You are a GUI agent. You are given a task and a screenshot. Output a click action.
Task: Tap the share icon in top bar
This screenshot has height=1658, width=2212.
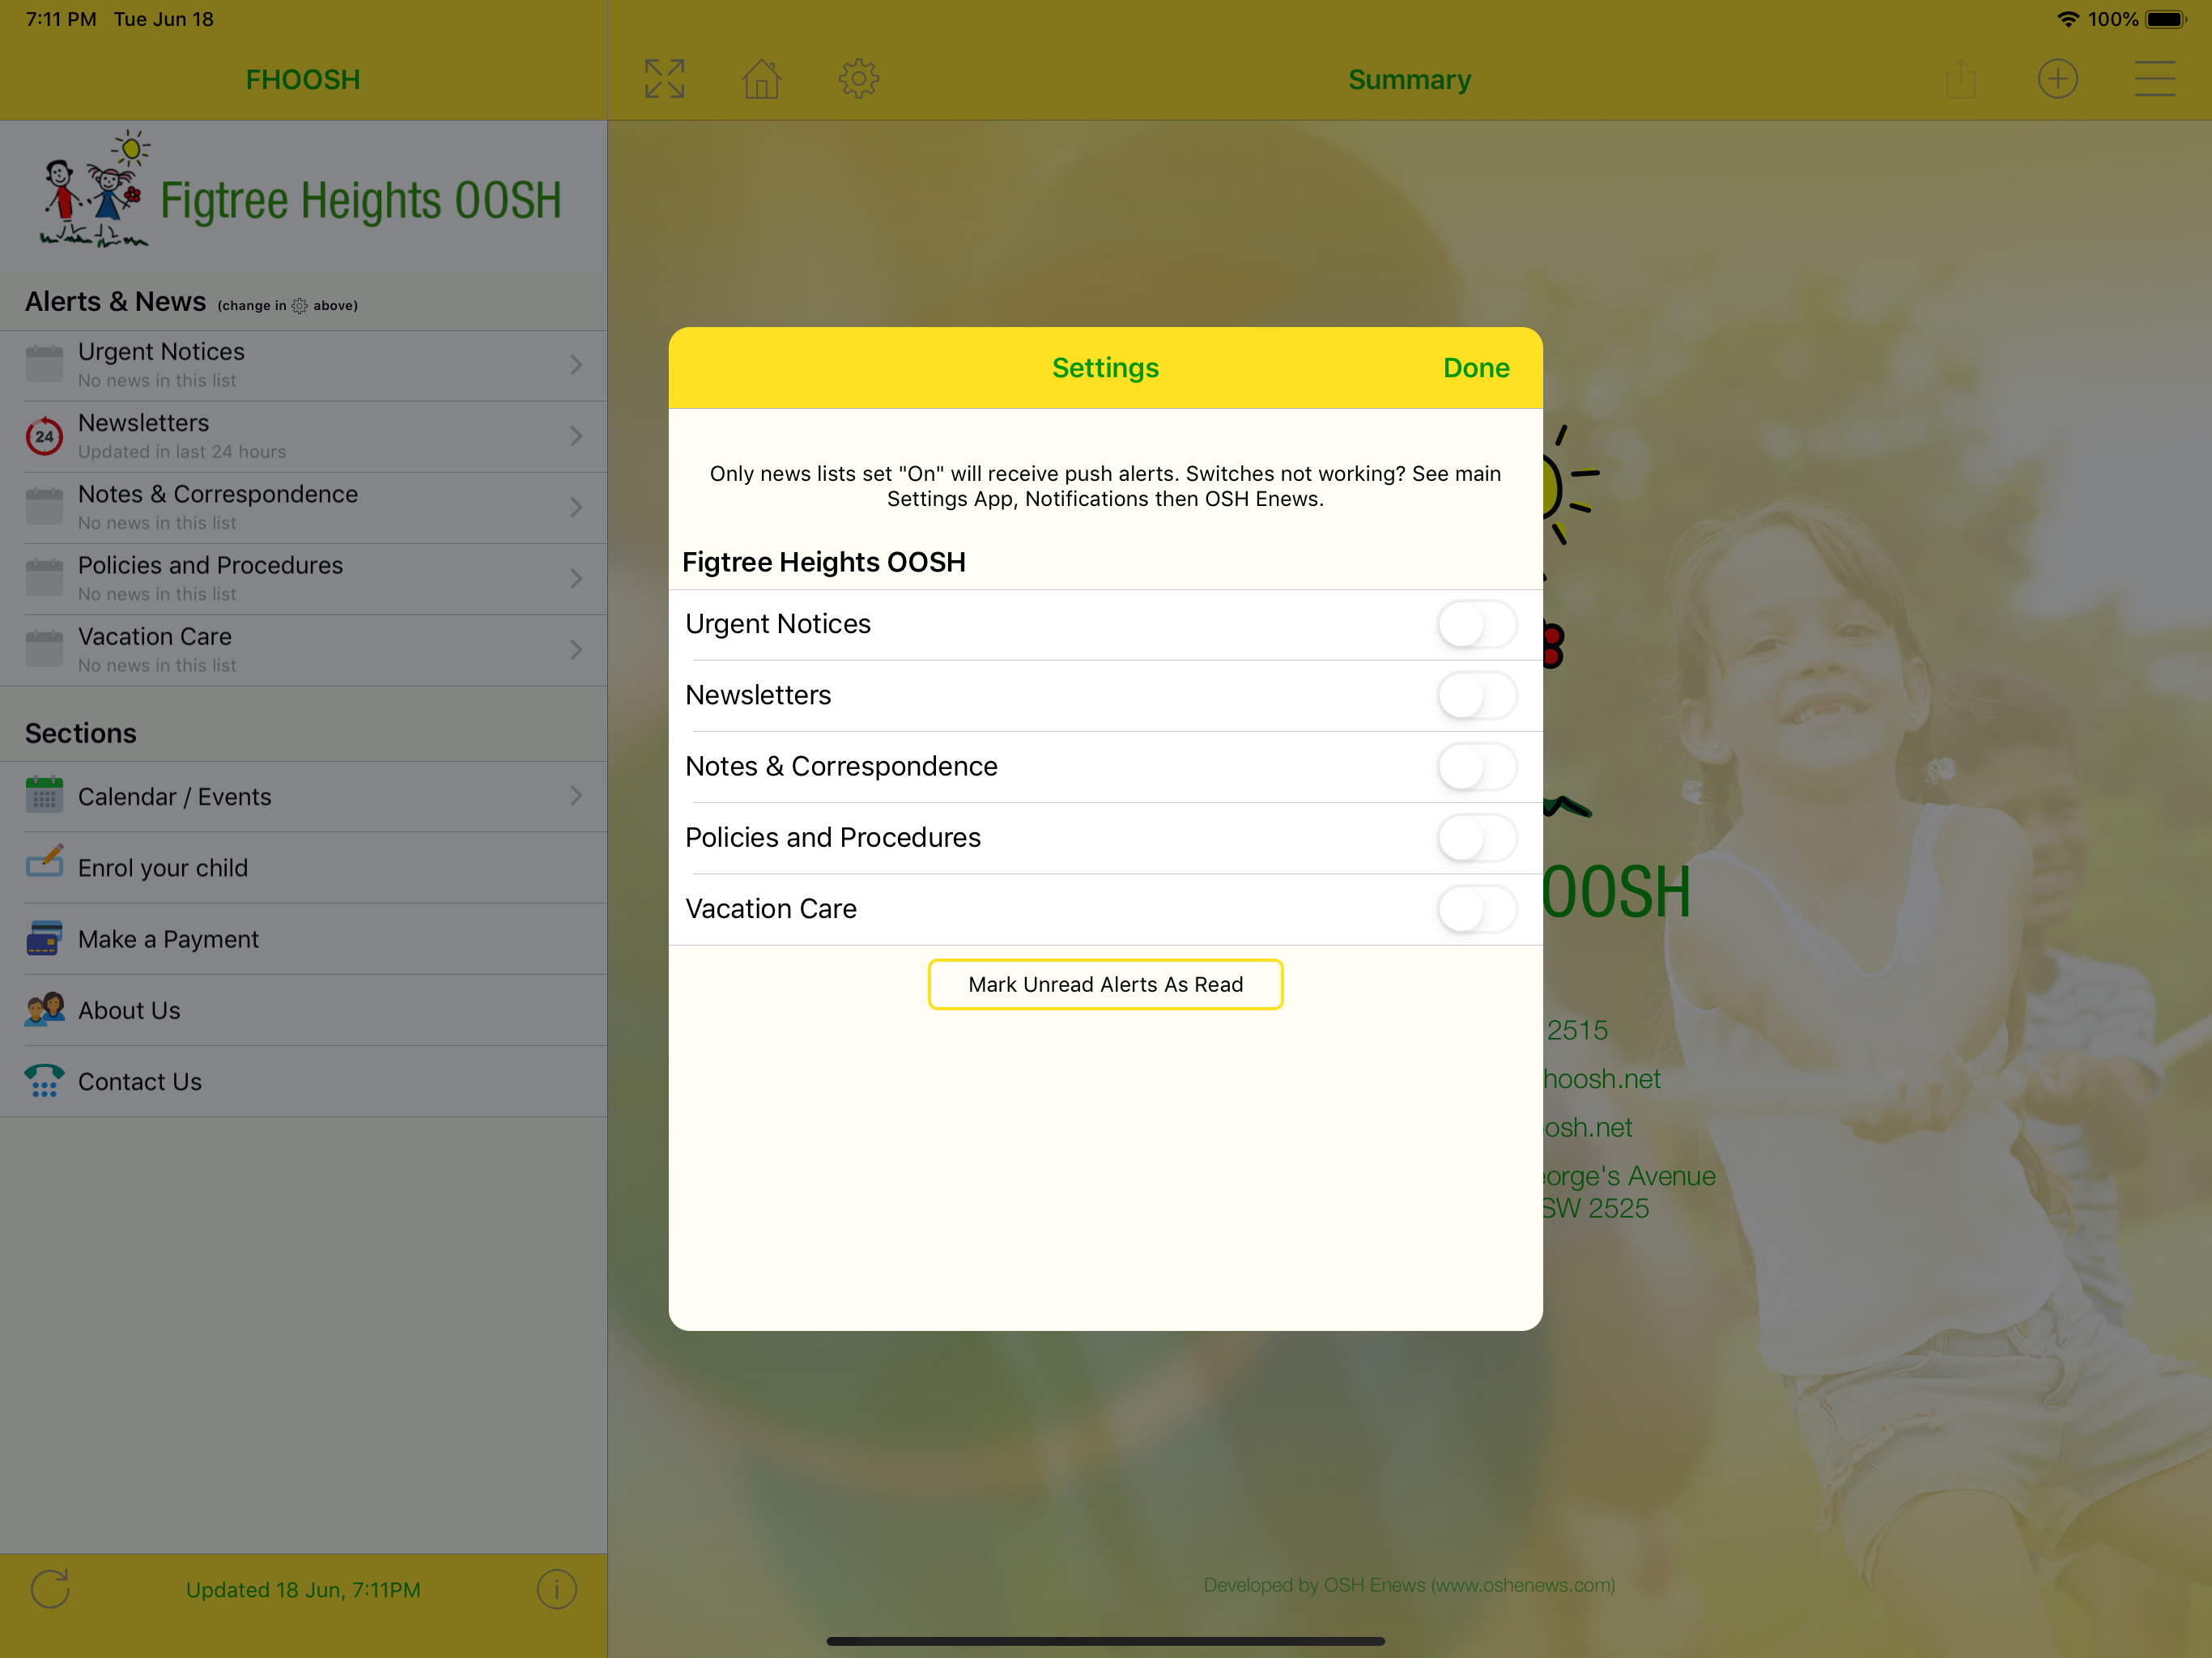tap(1960, 79)
